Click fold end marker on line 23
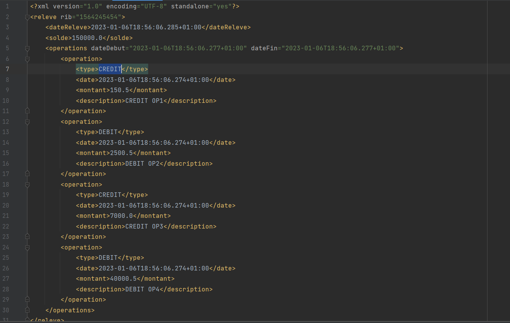 click(x=27, y=237)
